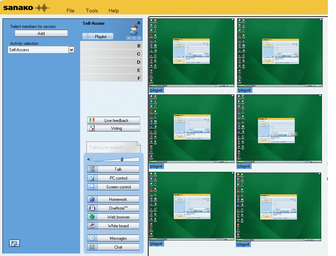The image size is (336, 256).
Task: Open the White board easel icon
Action: [x=92, y=226]
